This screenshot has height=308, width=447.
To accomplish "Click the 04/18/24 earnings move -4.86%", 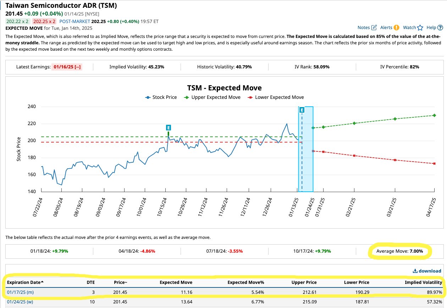I will point(148,251).
